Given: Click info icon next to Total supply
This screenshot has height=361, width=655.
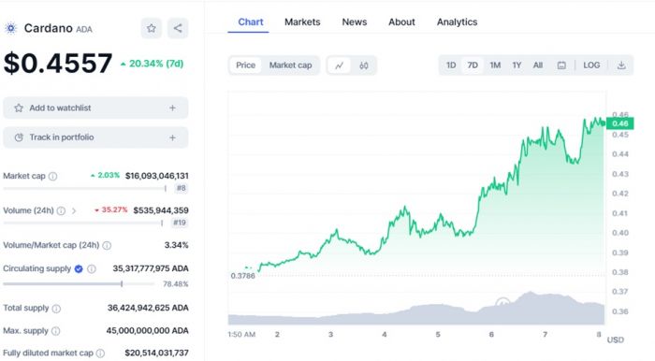Looking at the screenshot, I should coord(56,309).
